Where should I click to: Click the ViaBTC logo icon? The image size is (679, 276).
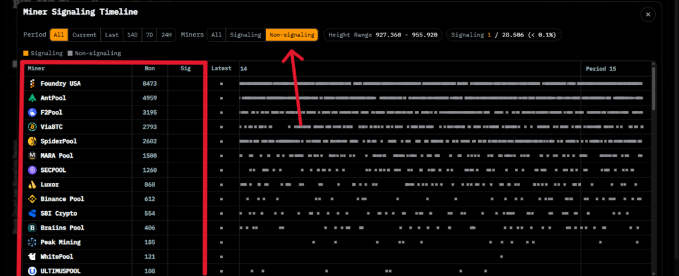(32, 127)
